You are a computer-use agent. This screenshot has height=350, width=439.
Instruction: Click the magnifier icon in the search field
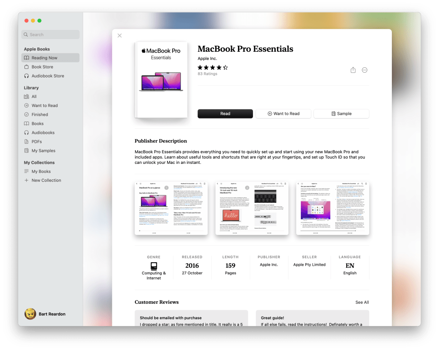(x=26, y=35)
